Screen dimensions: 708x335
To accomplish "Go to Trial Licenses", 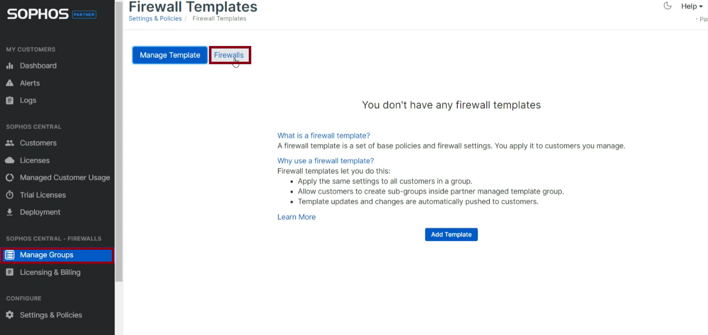I will point(43,195).
